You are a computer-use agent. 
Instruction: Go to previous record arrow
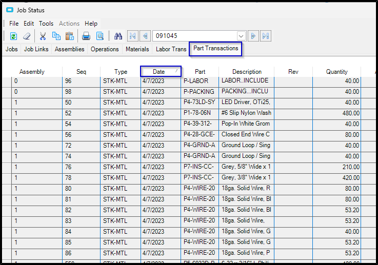tap(145, 36)
